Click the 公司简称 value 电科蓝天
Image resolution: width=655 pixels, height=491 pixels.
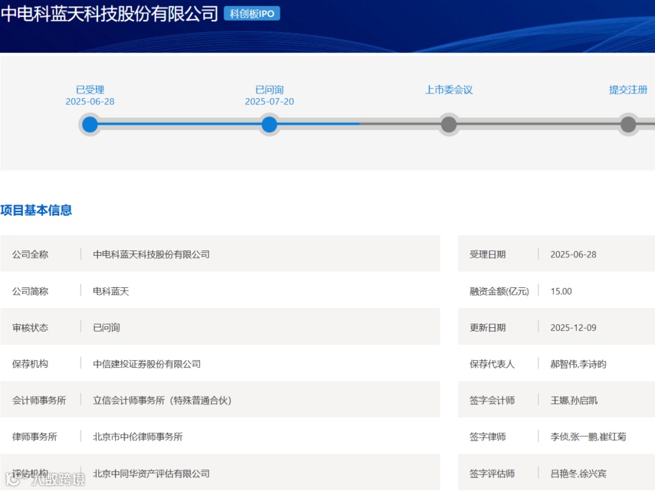pyautogui.click(x=111, y=291)
